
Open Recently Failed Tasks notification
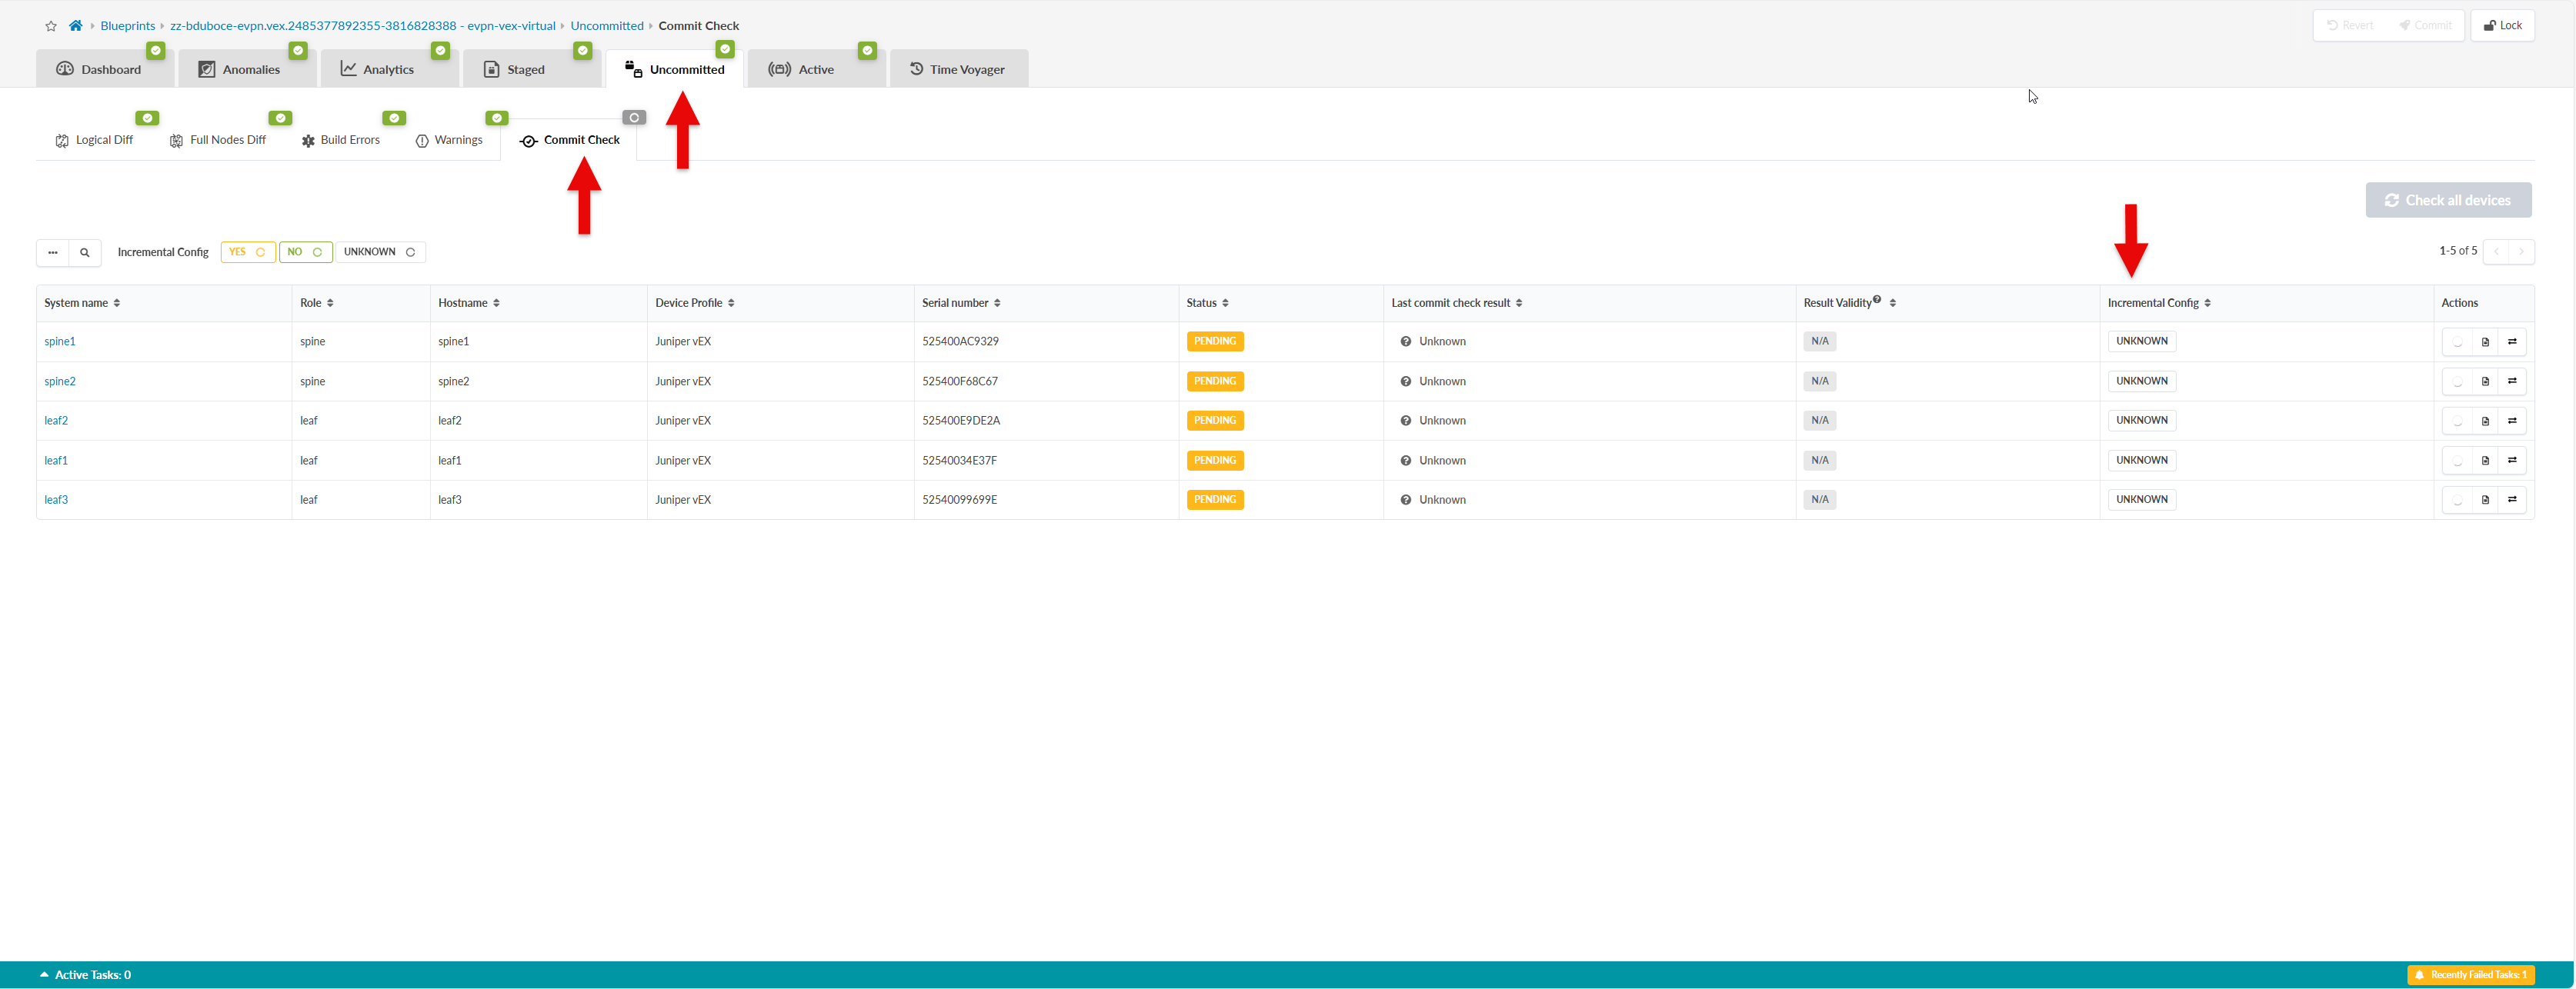(2470, 975)
